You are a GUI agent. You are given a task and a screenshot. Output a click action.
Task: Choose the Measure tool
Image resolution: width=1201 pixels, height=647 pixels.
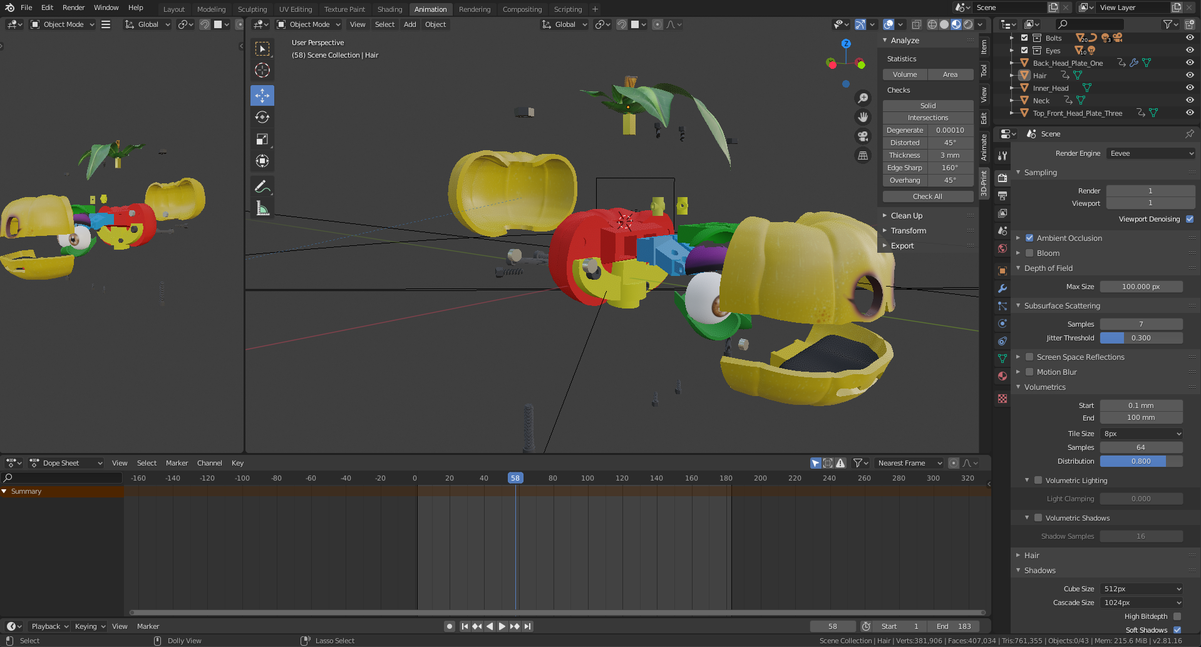point(262,208)
